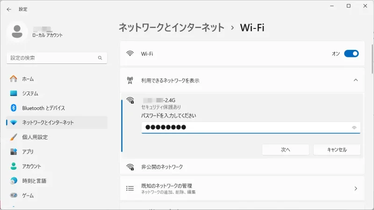The height and width of the screenshot is (210, 374).
Task: Reveal password with the eye icon
Action: 354,127
